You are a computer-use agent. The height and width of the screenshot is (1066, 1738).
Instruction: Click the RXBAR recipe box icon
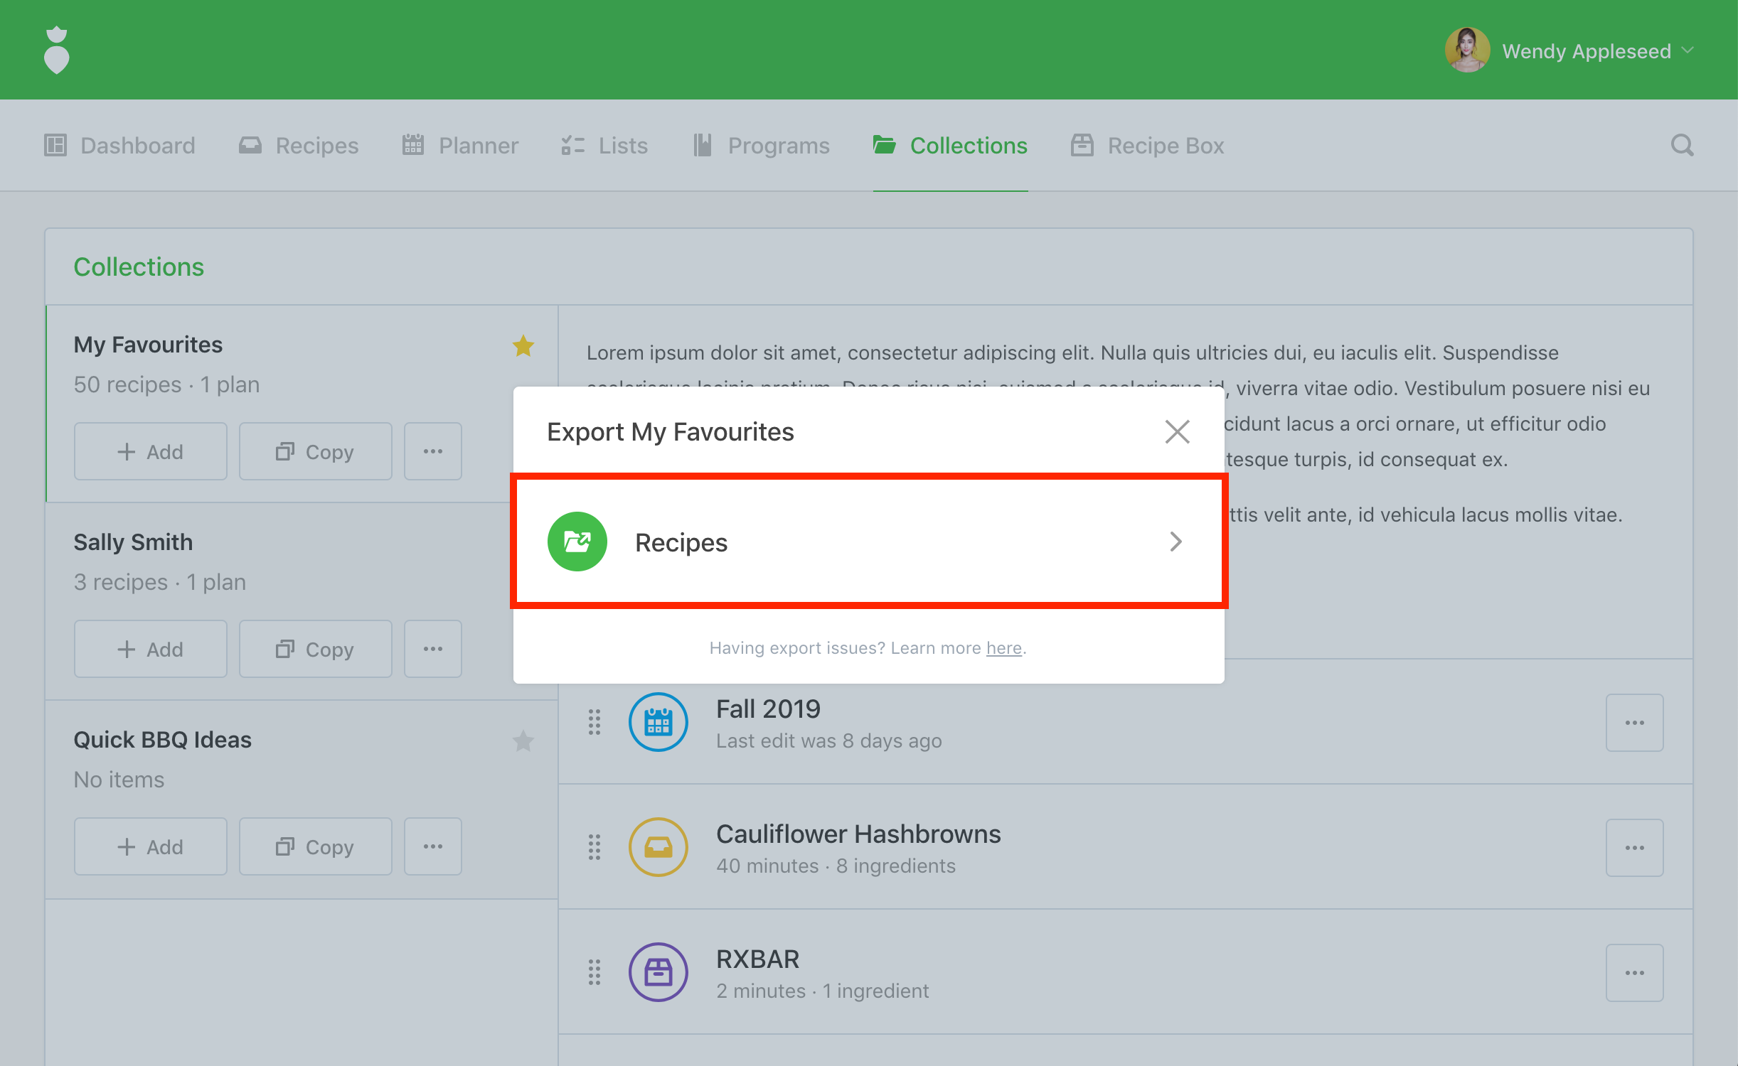tap(658, 972)
